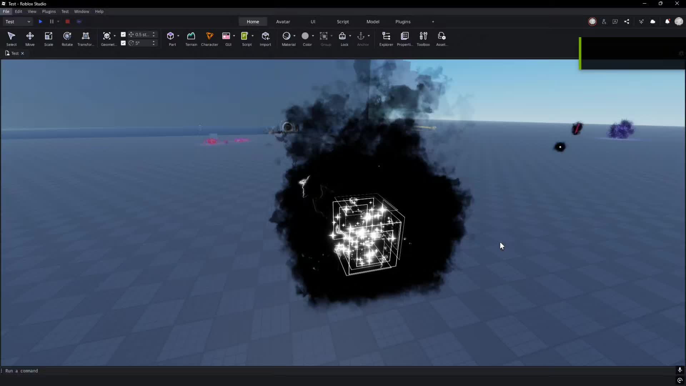686x386 pixels.
Task: Activate the Transform tool
Action: (86, 39)
